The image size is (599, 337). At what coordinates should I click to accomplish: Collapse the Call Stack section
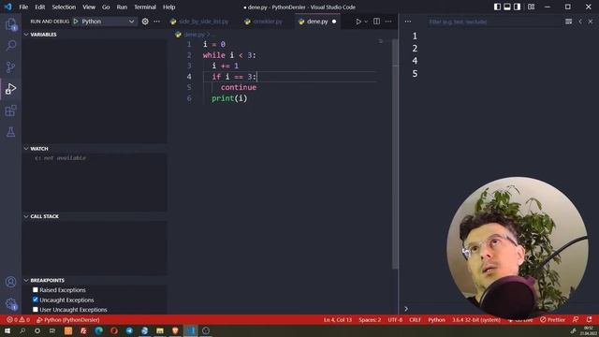95,216
